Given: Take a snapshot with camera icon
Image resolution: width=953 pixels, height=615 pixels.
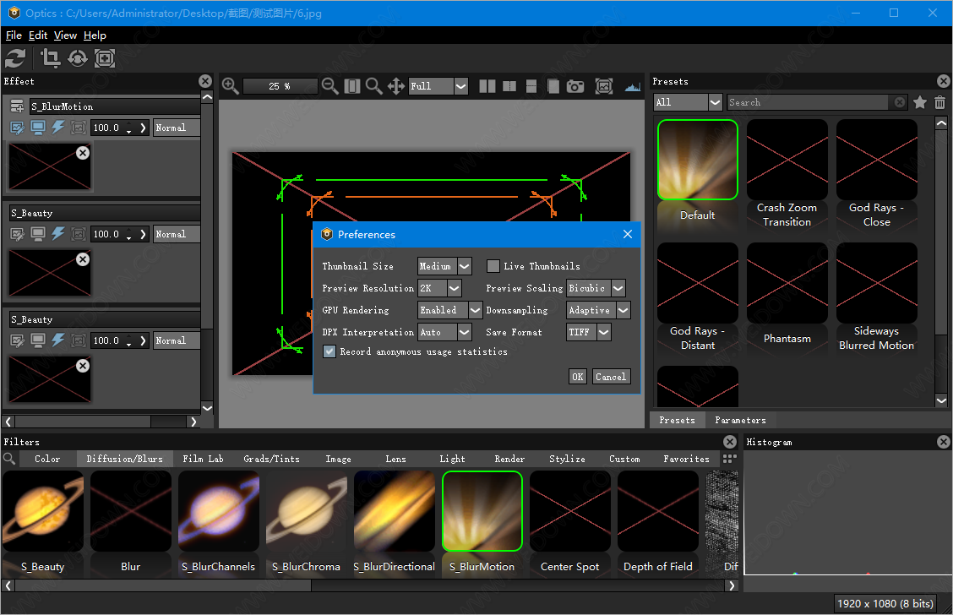Looking at the screenshot, I should point(575,86).
